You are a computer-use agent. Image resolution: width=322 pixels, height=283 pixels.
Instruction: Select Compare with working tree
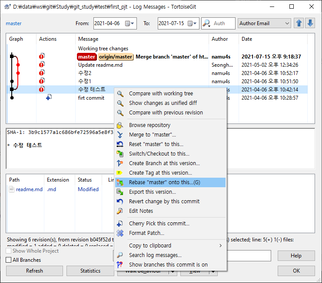(161, 94)
